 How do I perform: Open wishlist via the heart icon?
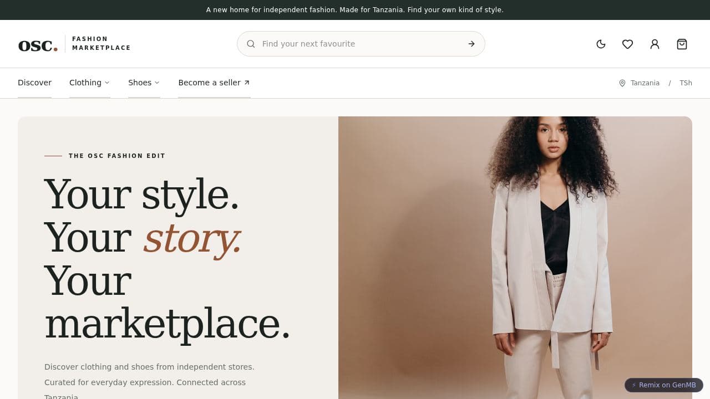click(627, 44)
